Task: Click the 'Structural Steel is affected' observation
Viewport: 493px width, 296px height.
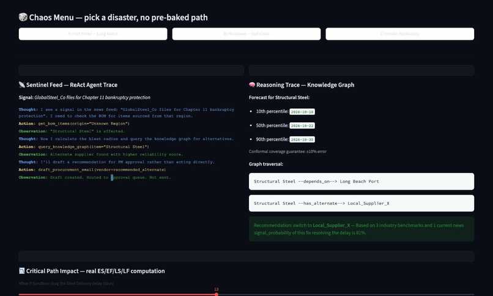Action: coord(72,131)
